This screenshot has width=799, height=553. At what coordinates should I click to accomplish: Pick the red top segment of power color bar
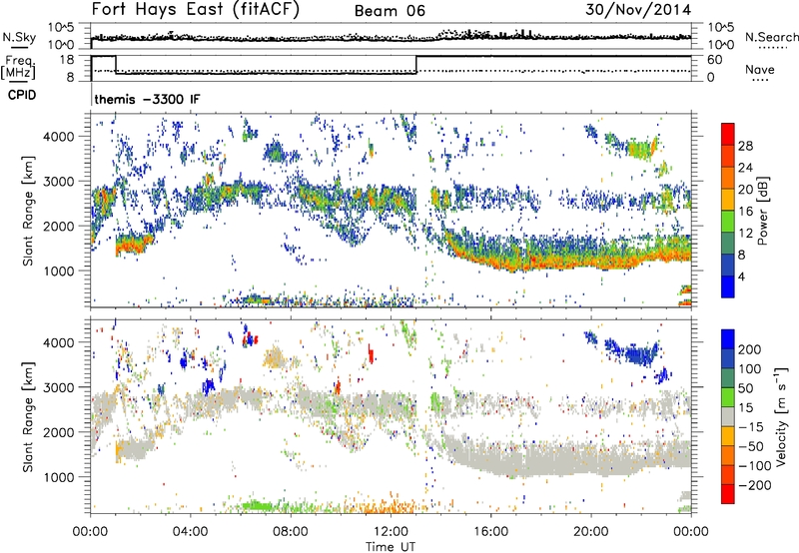(x=728, y=134)
